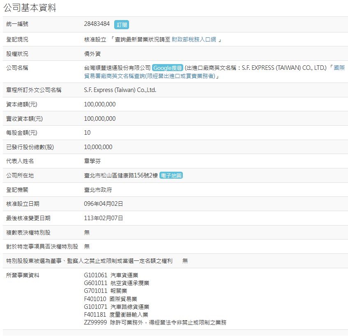
Task: Click establishment date 096年04月02日
Action: 104,204
